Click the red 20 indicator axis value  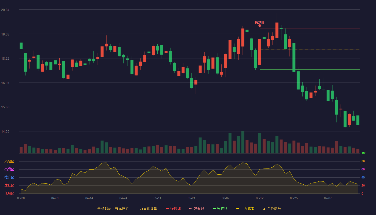(x=363, y=185)
